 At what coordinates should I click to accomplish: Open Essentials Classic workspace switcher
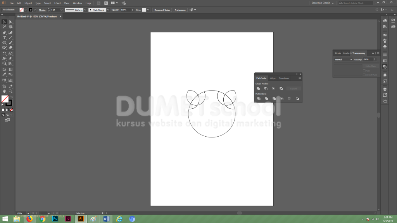323,3
